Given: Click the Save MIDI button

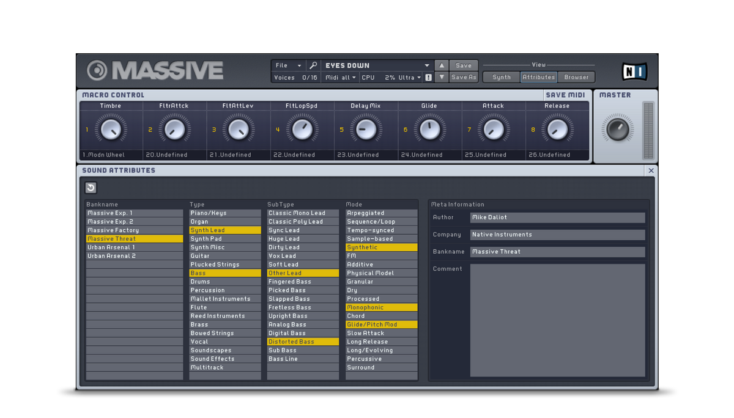Looking at the screenshot, I should 565,95.
